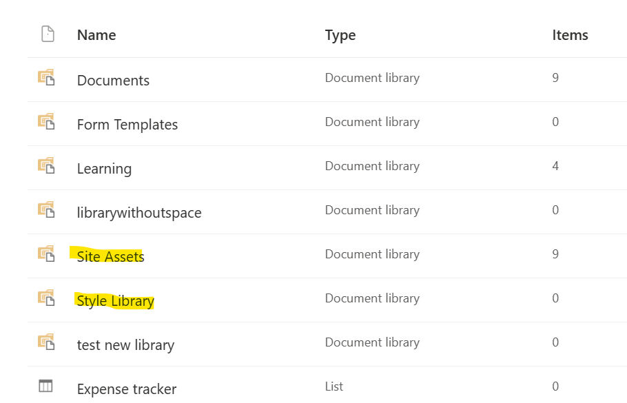This screenshot has width=627, height=403.
Task: Open the test new library
Action: 125,344
